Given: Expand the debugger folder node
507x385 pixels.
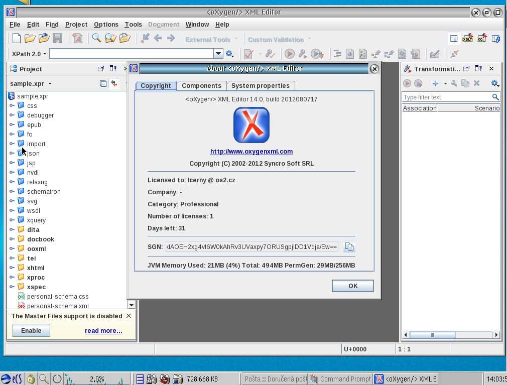Looking at the screenshot, I should click(x=12, y=115).
